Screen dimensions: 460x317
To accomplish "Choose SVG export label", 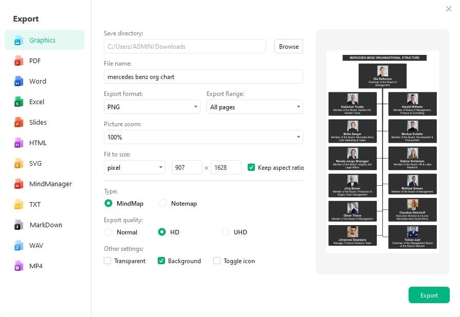I will pyautogui.click(x=35, y=163).
